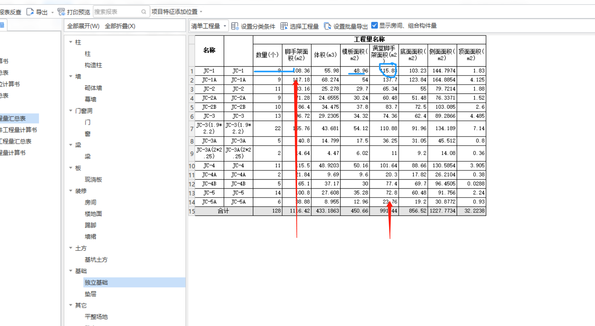Select 垫层 in the tree
This screenshot has width=595, height=326.
90,294
